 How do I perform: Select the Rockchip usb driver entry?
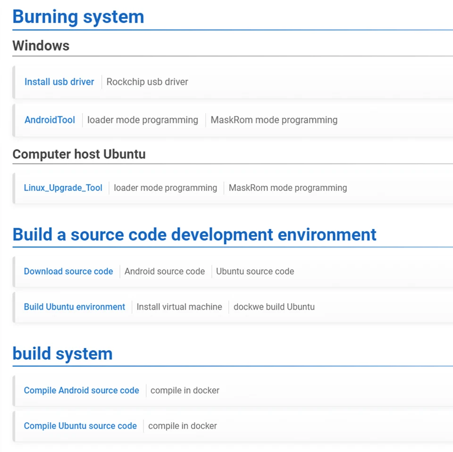click(x=147, y=82)
